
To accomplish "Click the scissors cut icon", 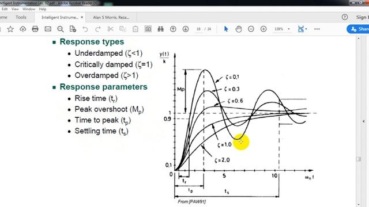I will click(x=110, y=29).
